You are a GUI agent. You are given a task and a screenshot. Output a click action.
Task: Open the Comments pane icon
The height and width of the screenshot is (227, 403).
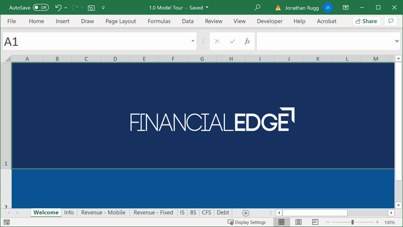coord(391,21)
